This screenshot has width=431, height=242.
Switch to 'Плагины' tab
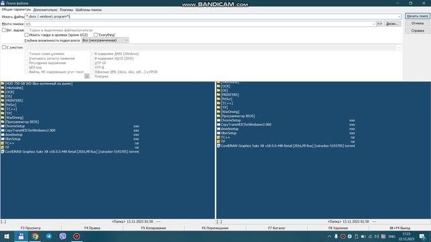(66, 10)
